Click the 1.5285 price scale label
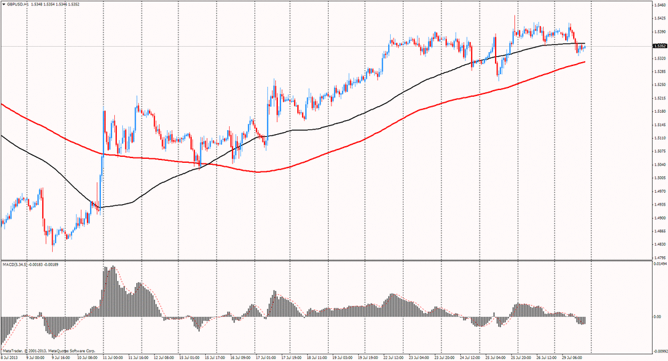The height and width of the screenshot is (361, 668). (x=659, y=71)
